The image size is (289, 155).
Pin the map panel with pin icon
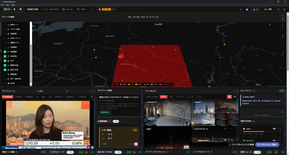[282, 19]
